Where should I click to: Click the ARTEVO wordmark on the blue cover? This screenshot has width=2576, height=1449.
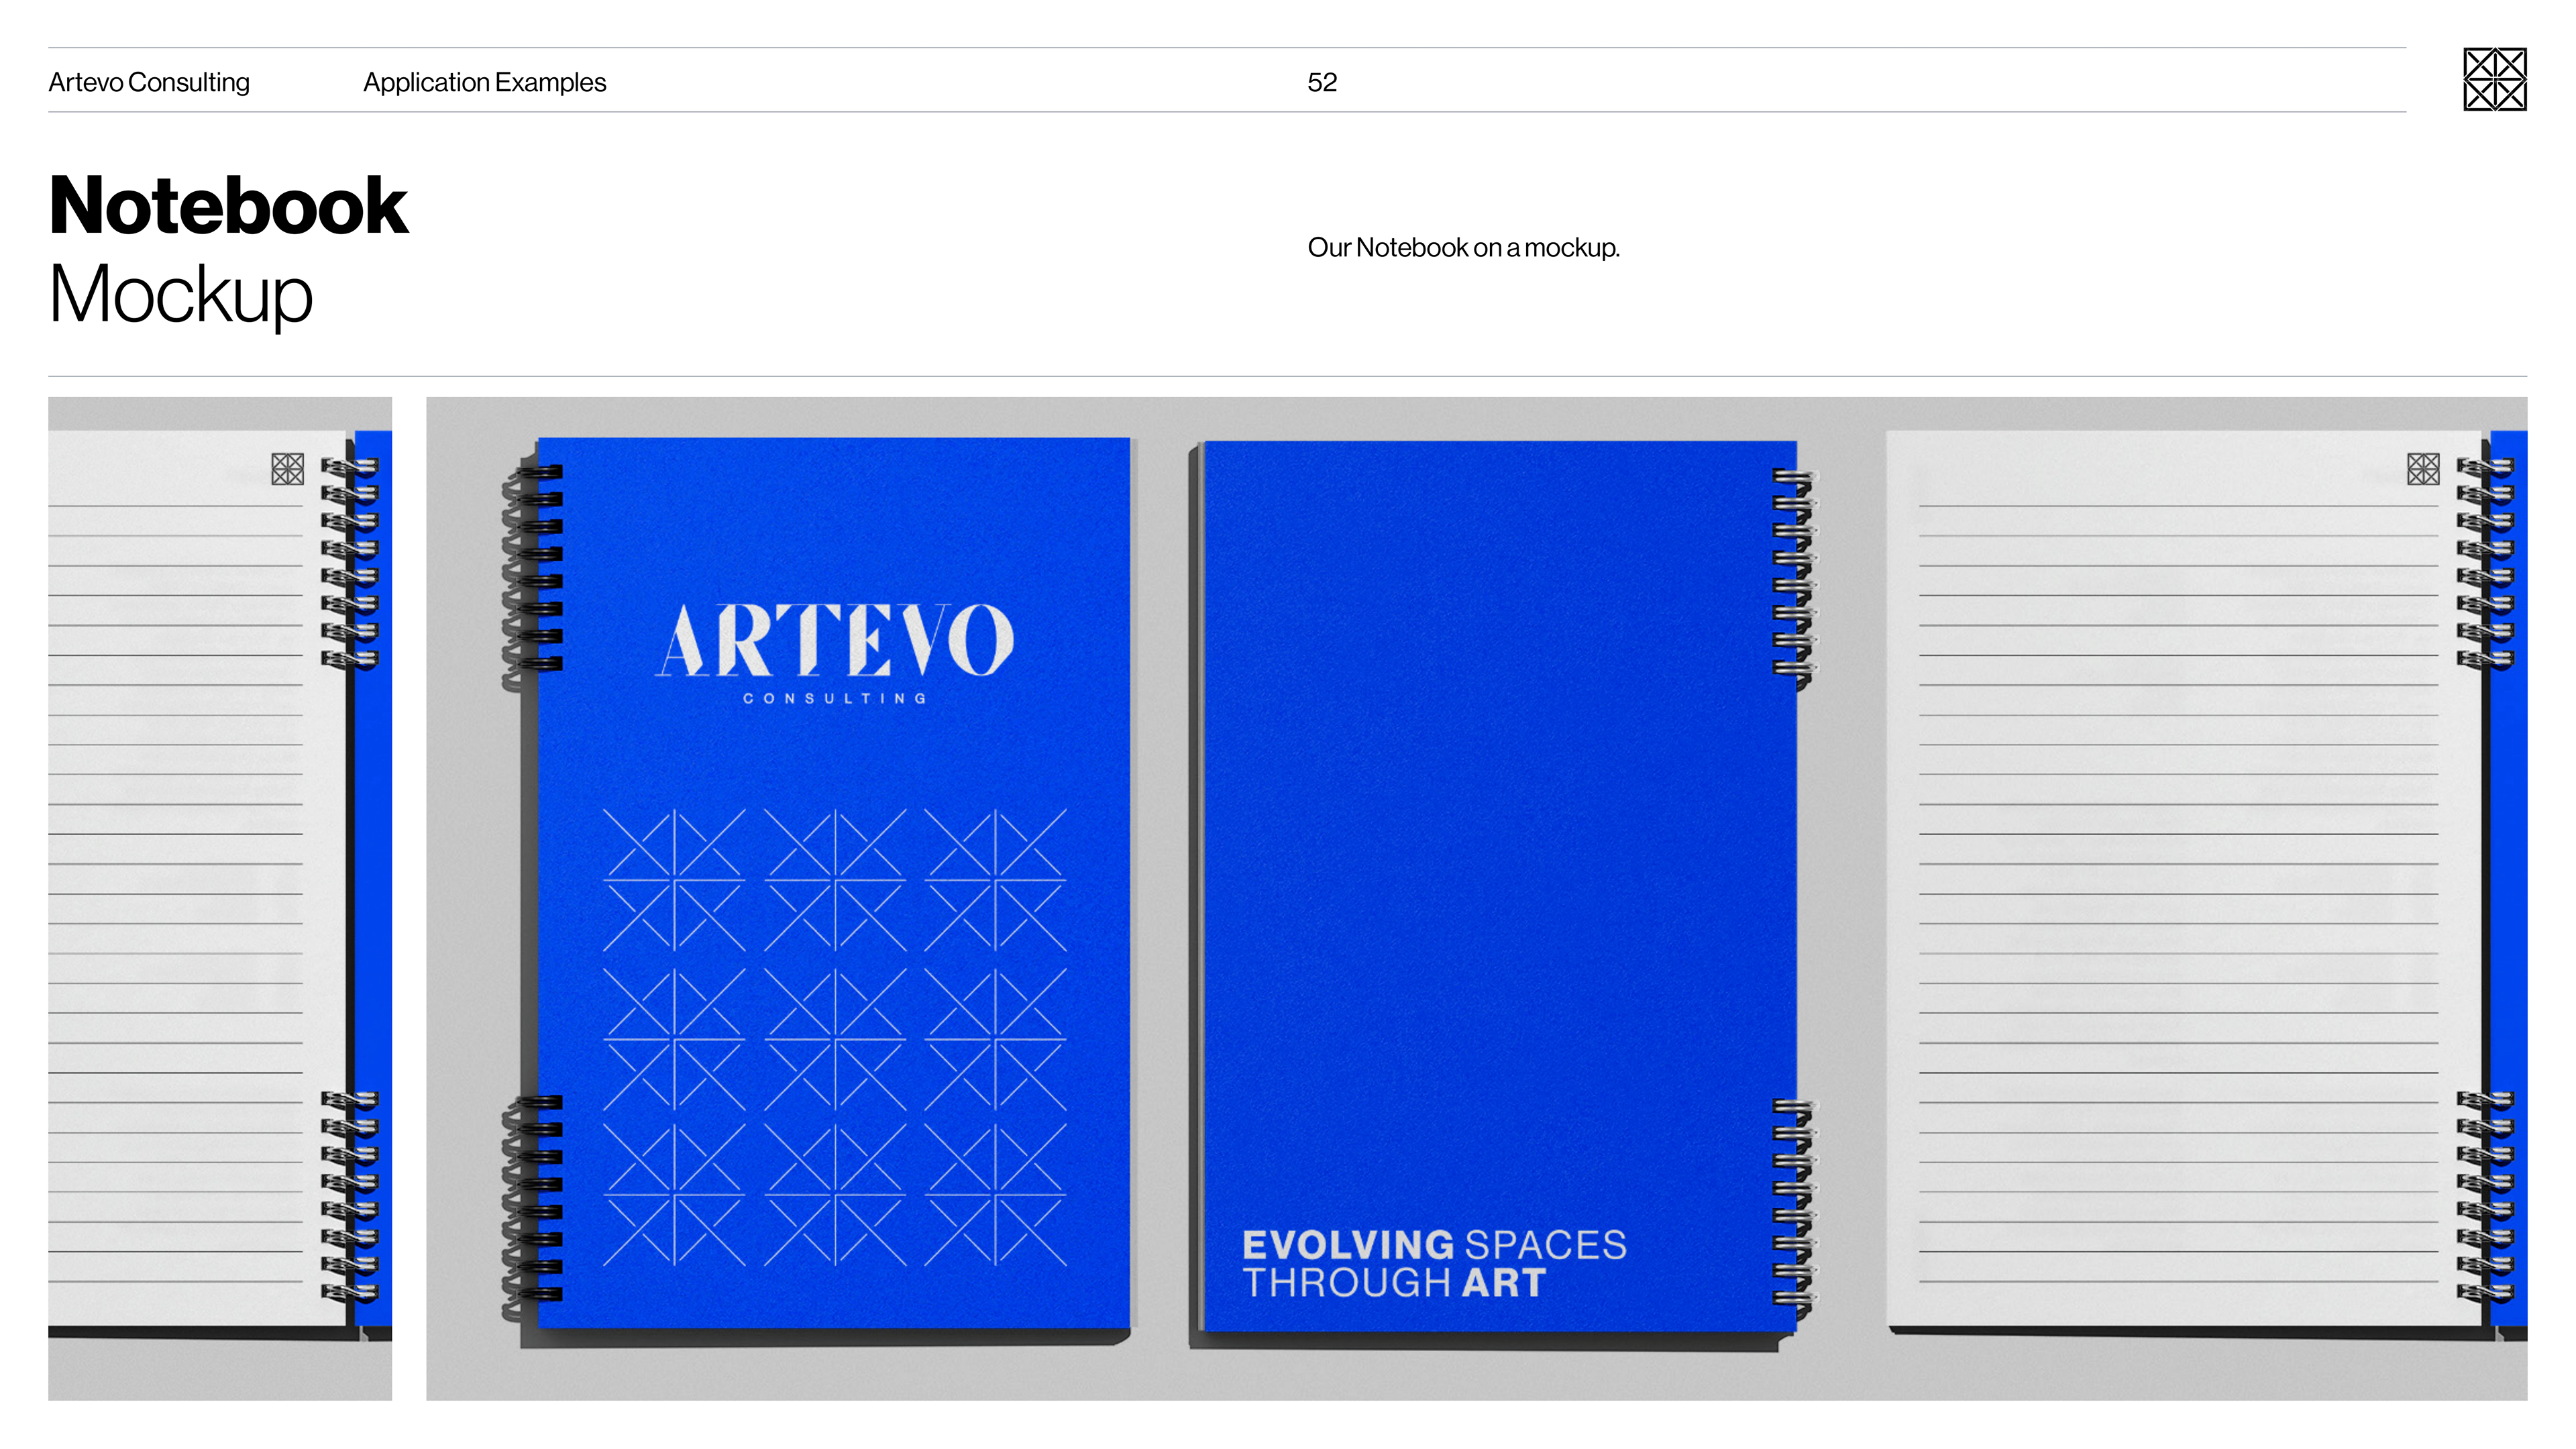click(x=835, y=641)
